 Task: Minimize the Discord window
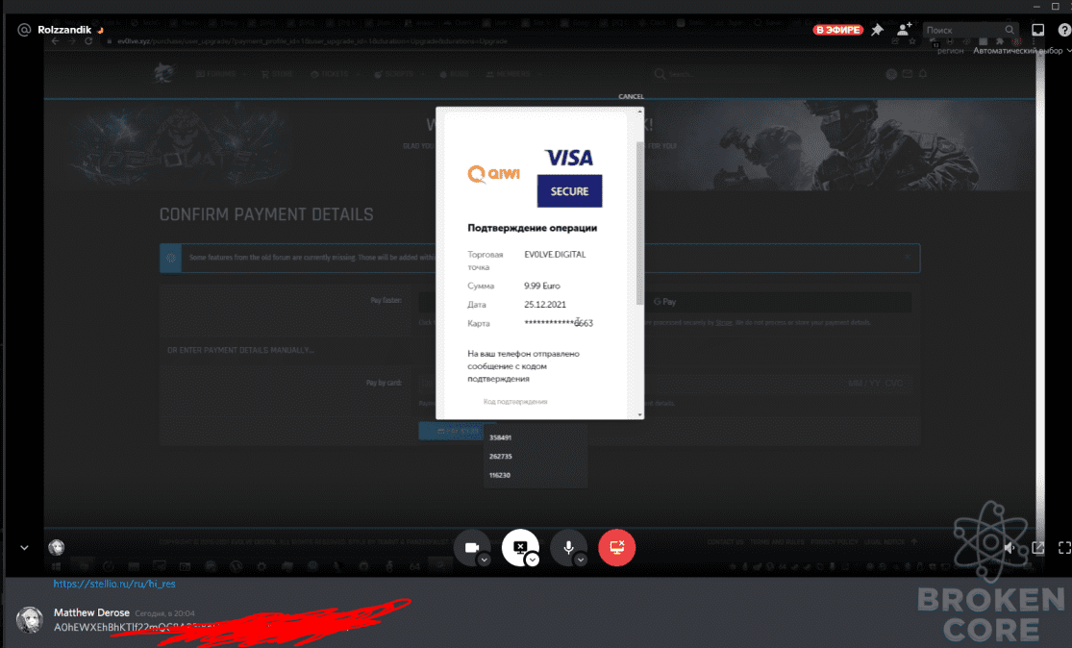1037,6
